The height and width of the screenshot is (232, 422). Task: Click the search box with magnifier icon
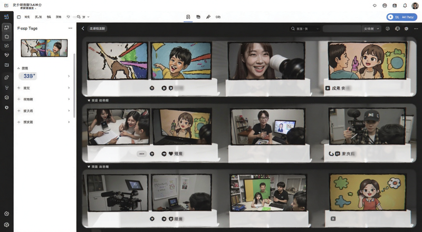pos(305,28)
